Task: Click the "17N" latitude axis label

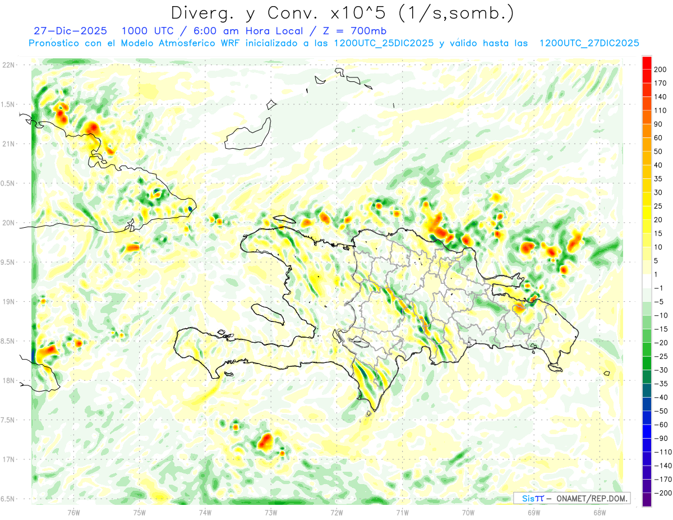Action: click(x=8, y=459)
